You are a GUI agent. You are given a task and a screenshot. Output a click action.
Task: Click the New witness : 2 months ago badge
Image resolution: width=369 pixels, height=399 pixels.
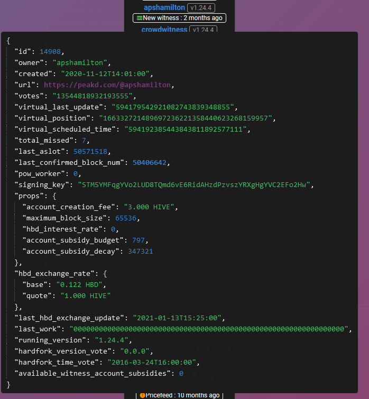tap(179, 18)
